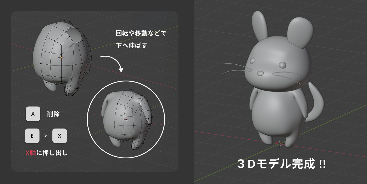The height and width of the screenshot is (184, 367).
Task: Click the 下へ伸ばす text line
Action: 131,45
